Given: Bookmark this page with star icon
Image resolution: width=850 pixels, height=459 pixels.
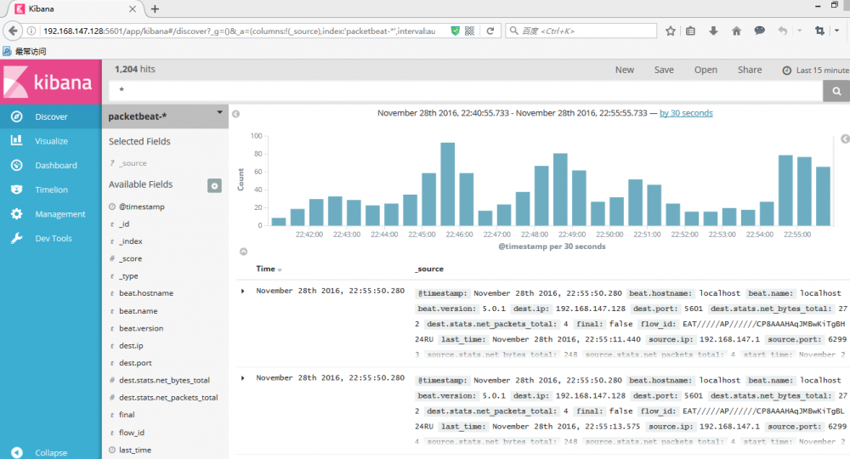Looking at the screenshot, I should click(x=671, y=31).
